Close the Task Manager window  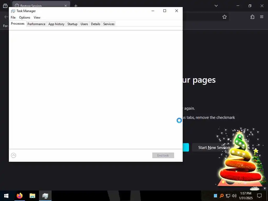[177, 11]
